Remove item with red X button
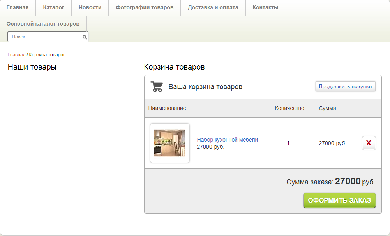The width and height of the screenshot is (390, 236). (x=369, y=143)
